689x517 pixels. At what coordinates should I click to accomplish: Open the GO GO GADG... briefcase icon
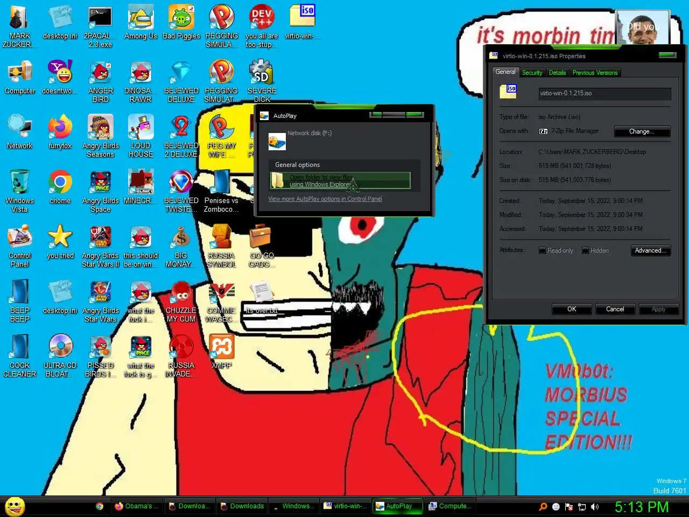[x=262, y=246]
